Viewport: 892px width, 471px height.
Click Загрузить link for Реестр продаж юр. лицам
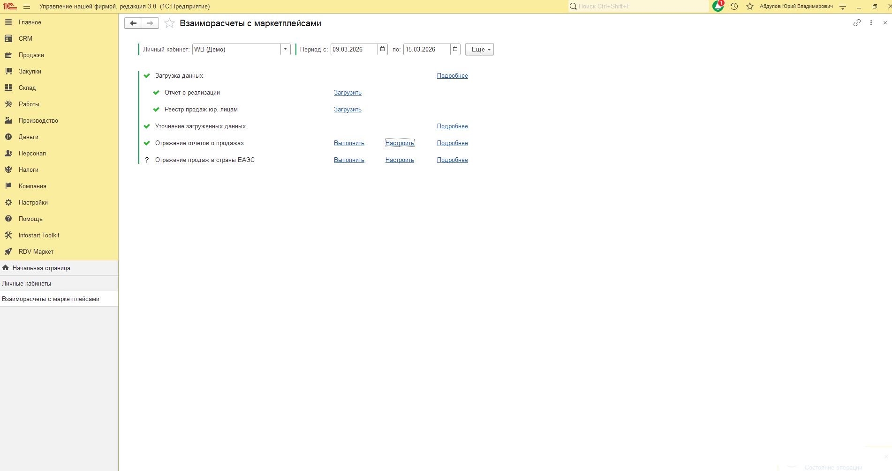point(348,110)
